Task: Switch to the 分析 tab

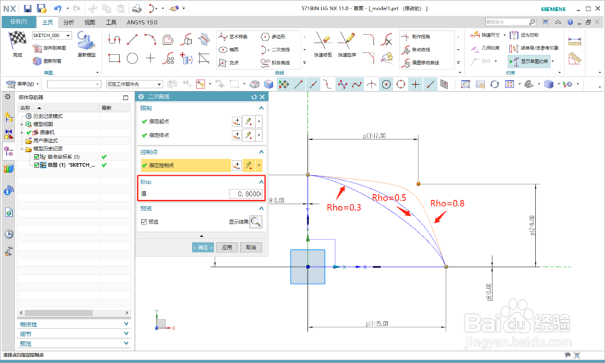Action: click(x=69, y=22)
